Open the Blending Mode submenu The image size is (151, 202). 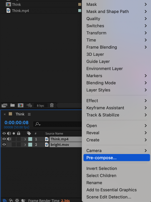pos(106,83)
